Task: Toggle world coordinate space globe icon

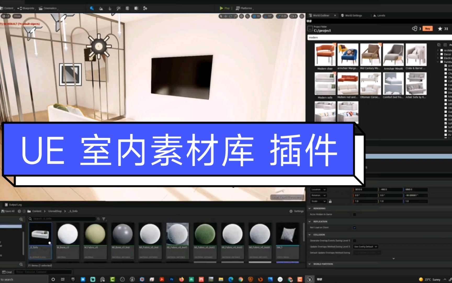Action: click(241, 16)
